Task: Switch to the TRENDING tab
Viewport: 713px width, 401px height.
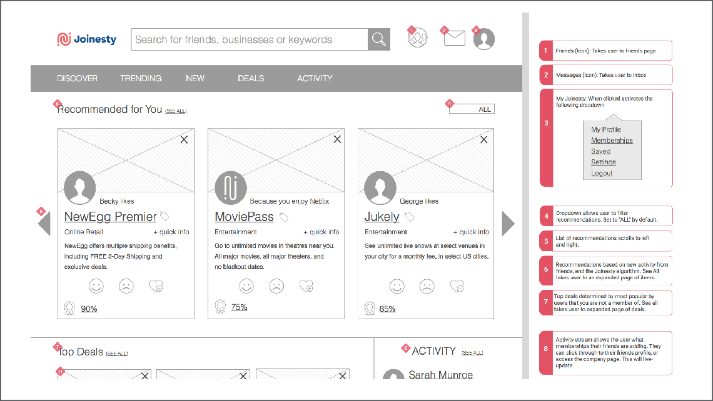Action: (x=141, y=78)
